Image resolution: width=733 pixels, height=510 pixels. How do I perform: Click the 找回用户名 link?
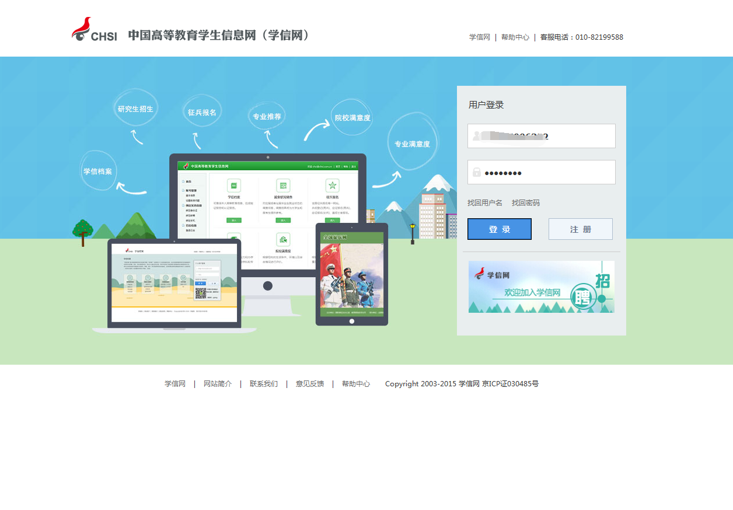[x=485, y=203]
